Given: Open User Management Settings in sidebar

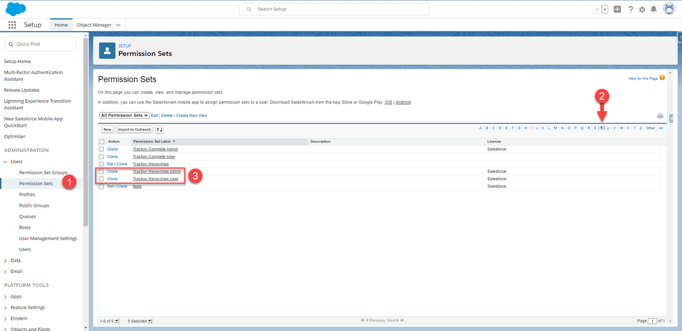Looking at the screenshot, I should 48,238.
